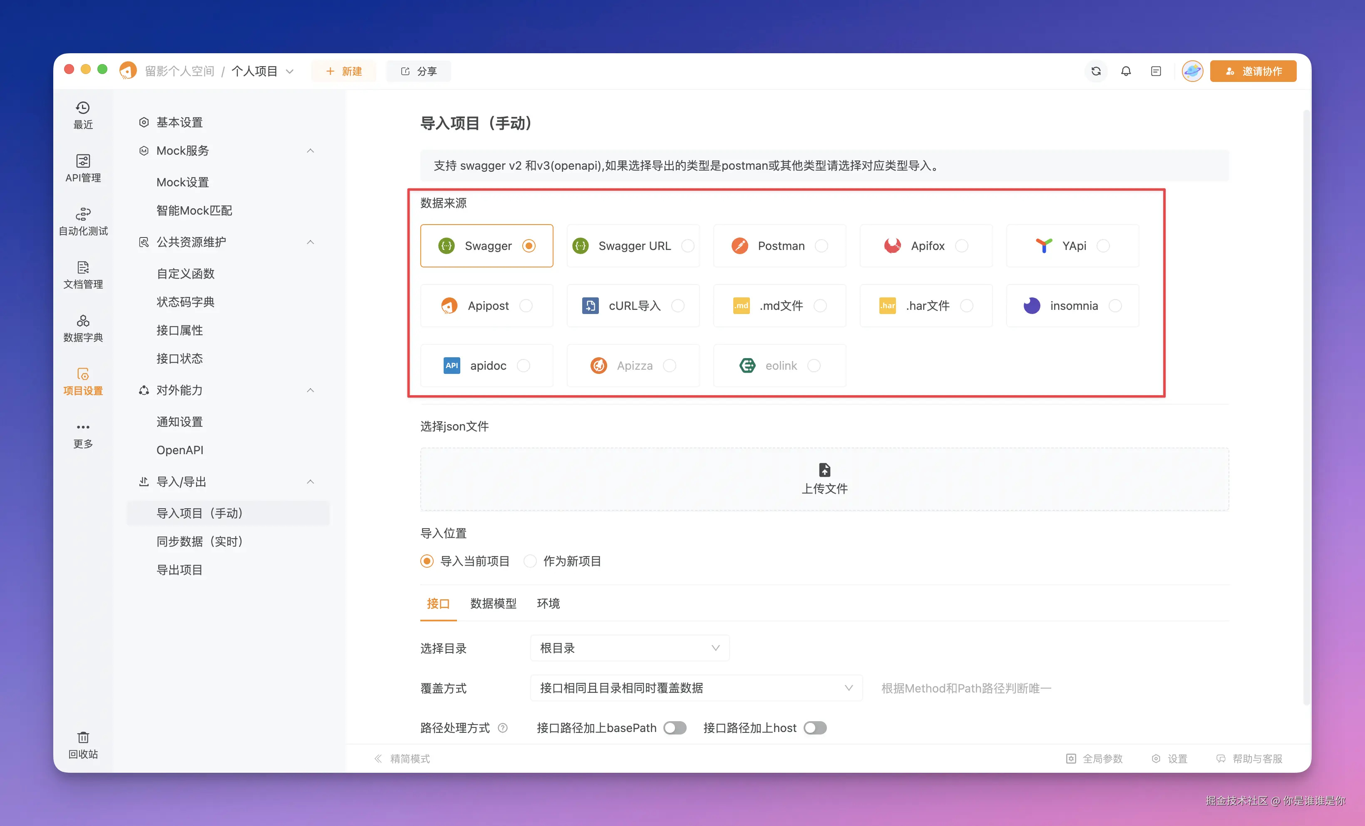This screenshot has height=826, width=1365.
Task: Collapse the Mock服务 section
Action: (310, 151)
